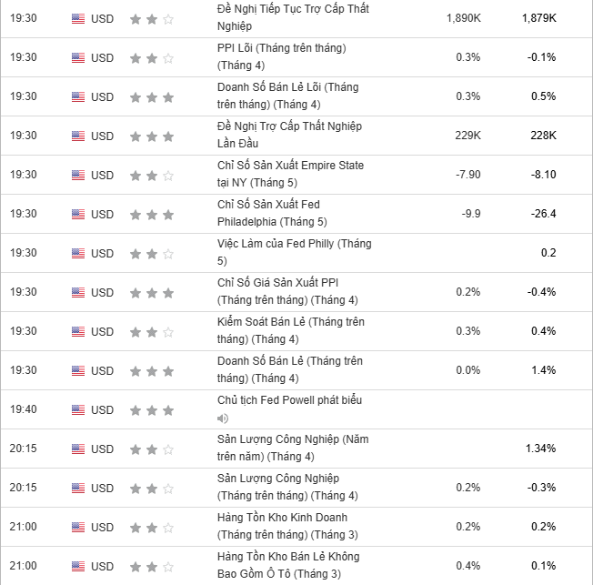The height and width of the screenshot is (585, 593).
Task: Click the US flag beside PPI Lõi row
Action: (x=78, y=57)
